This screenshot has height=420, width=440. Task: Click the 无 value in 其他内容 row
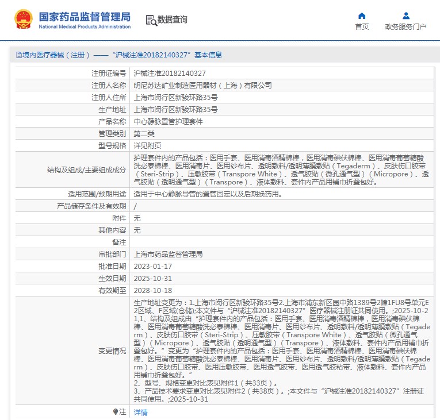pyautogui.click(x=137, y=230)
